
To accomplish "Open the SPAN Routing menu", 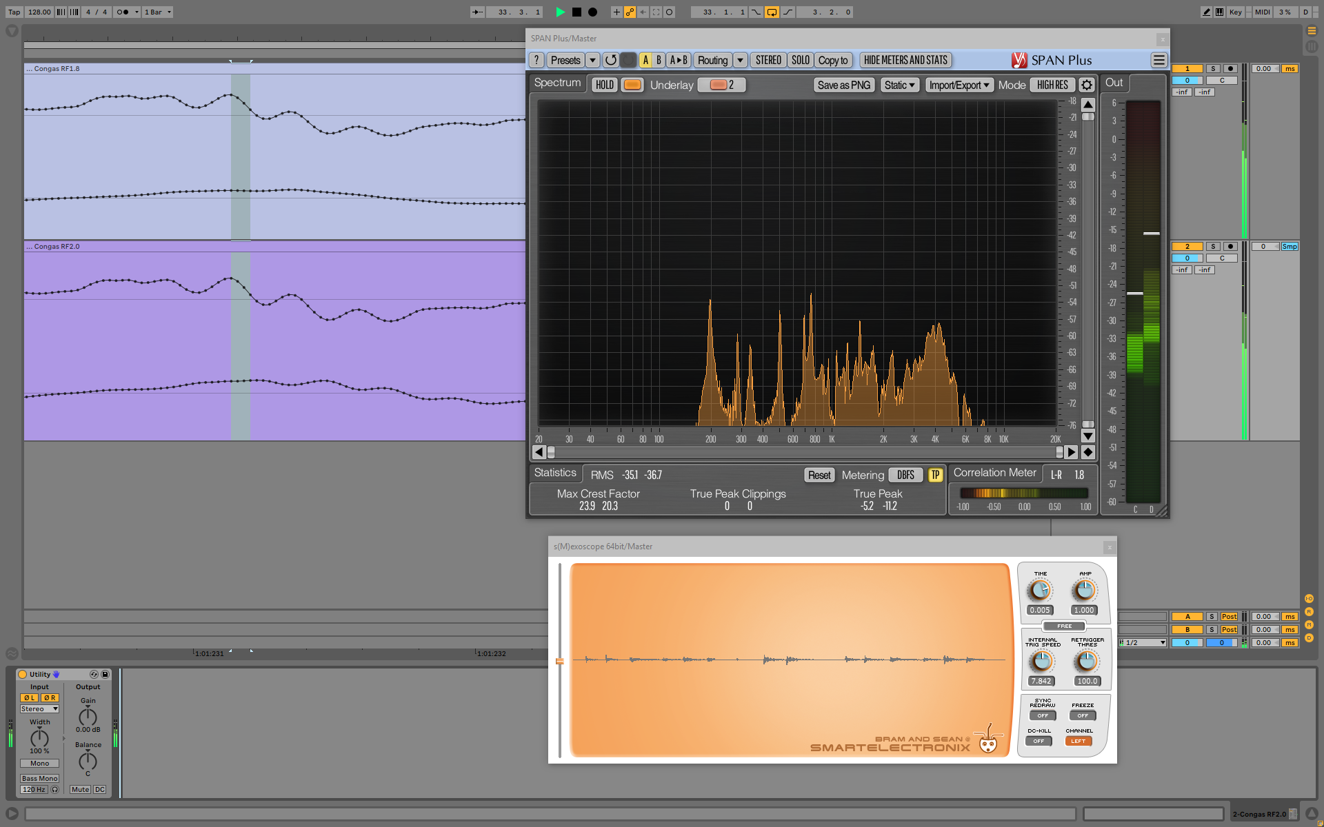I will (x=712, y=61).
